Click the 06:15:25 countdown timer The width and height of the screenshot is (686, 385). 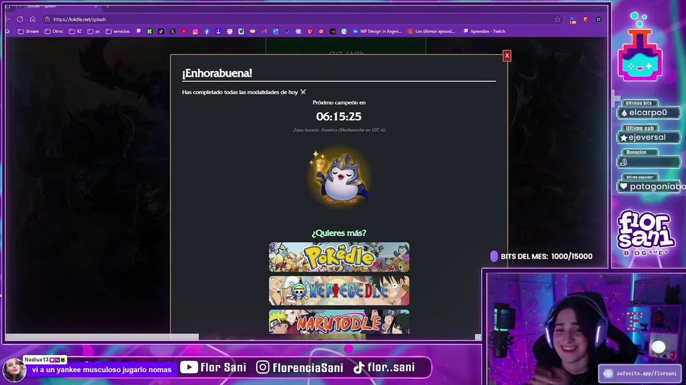click(x=339, y=116)
